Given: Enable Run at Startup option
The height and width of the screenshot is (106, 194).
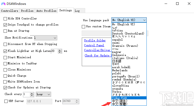Looking at the screenshot, I should tap(5, 31).
